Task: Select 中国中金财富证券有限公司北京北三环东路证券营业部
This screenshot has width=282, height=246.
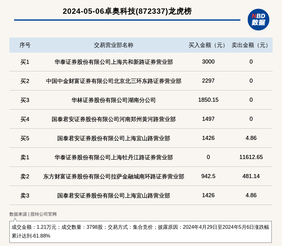Action: [x=114, y=81]
